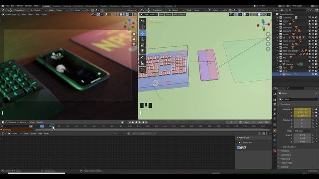This screenshot has width=319, height=179.
Task: Open Scene properties tab
Action: (275, 114)
